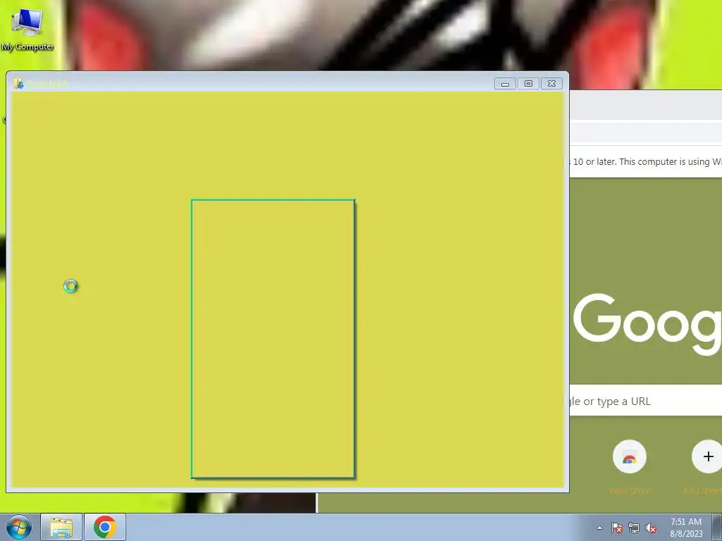Open the Action Center flag icon
722x541 pixels.
click(x=616, y=528)
